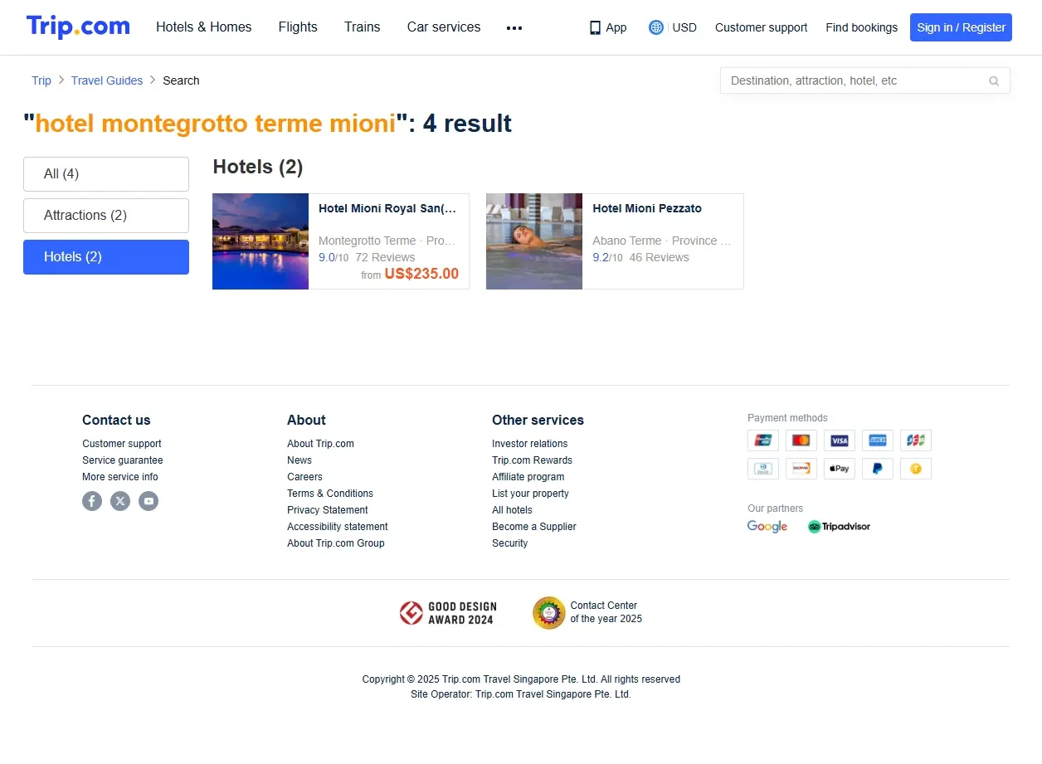The image size is (1042, 764).
Task: Open About Trip.com Group link
Action: coord(336,543)
